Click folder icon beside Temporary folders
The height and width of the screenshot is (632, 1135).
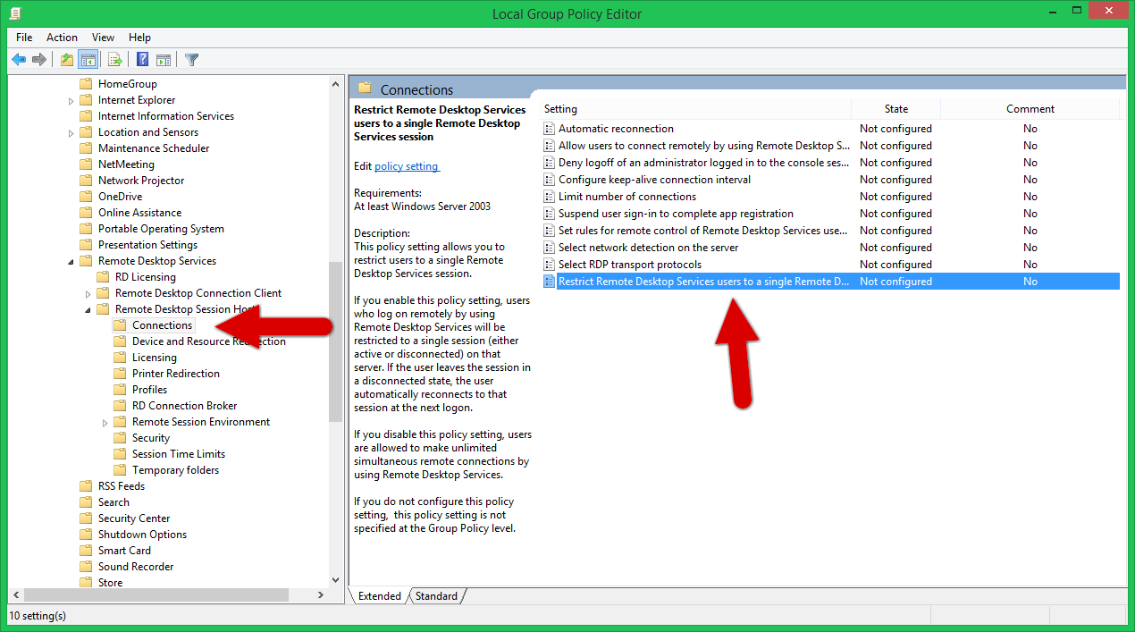tap(120, 470)
